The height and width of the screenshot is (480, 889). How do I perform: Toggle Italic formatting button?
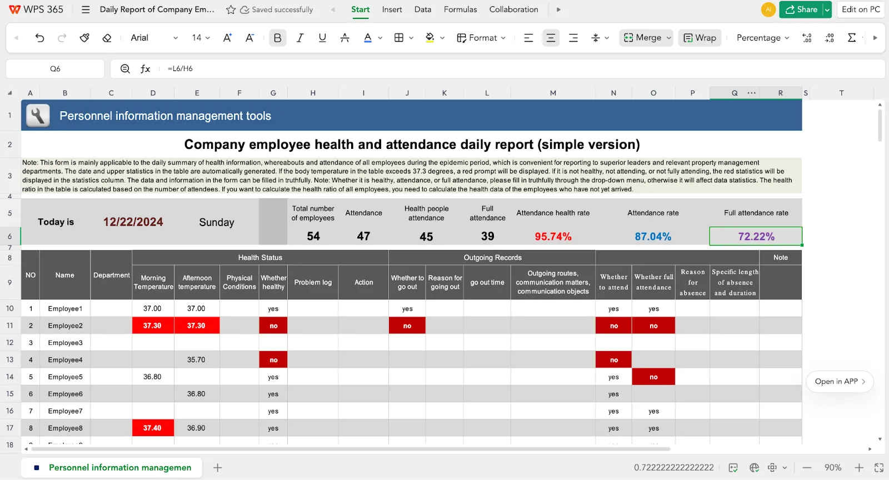(300, 38)
